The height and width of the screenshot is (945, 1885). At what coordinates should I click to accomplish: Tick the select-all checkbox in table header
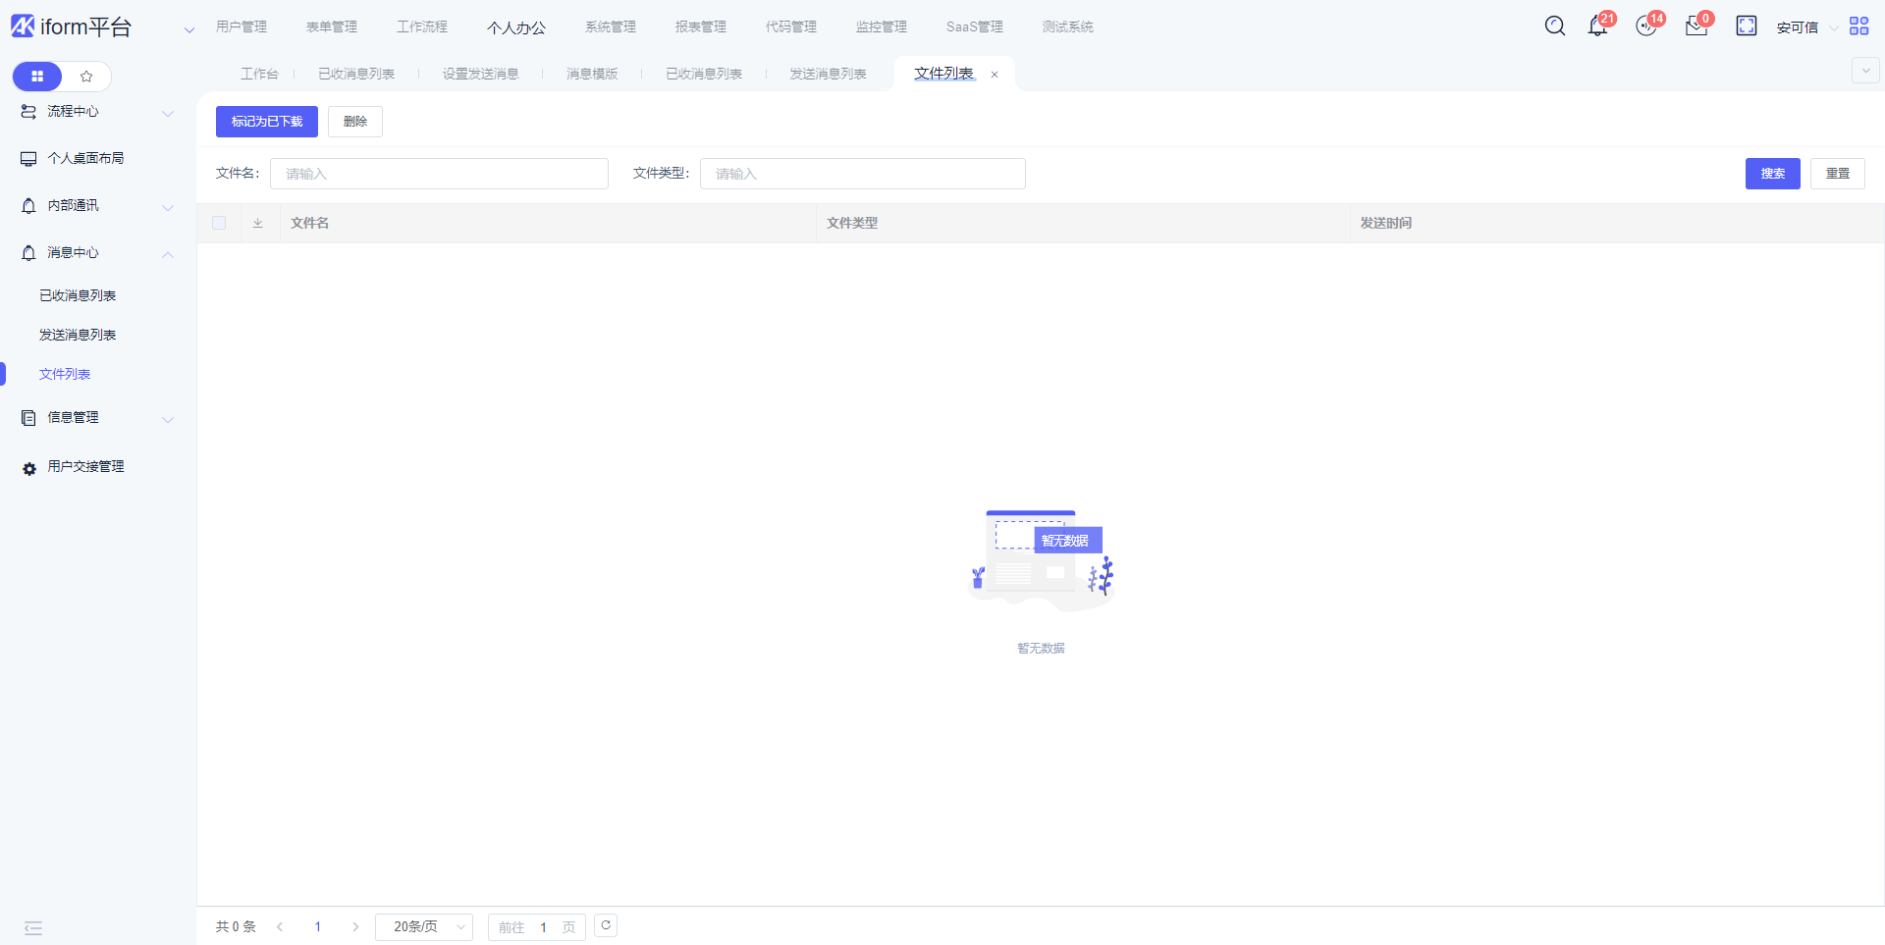pos(219,224)
